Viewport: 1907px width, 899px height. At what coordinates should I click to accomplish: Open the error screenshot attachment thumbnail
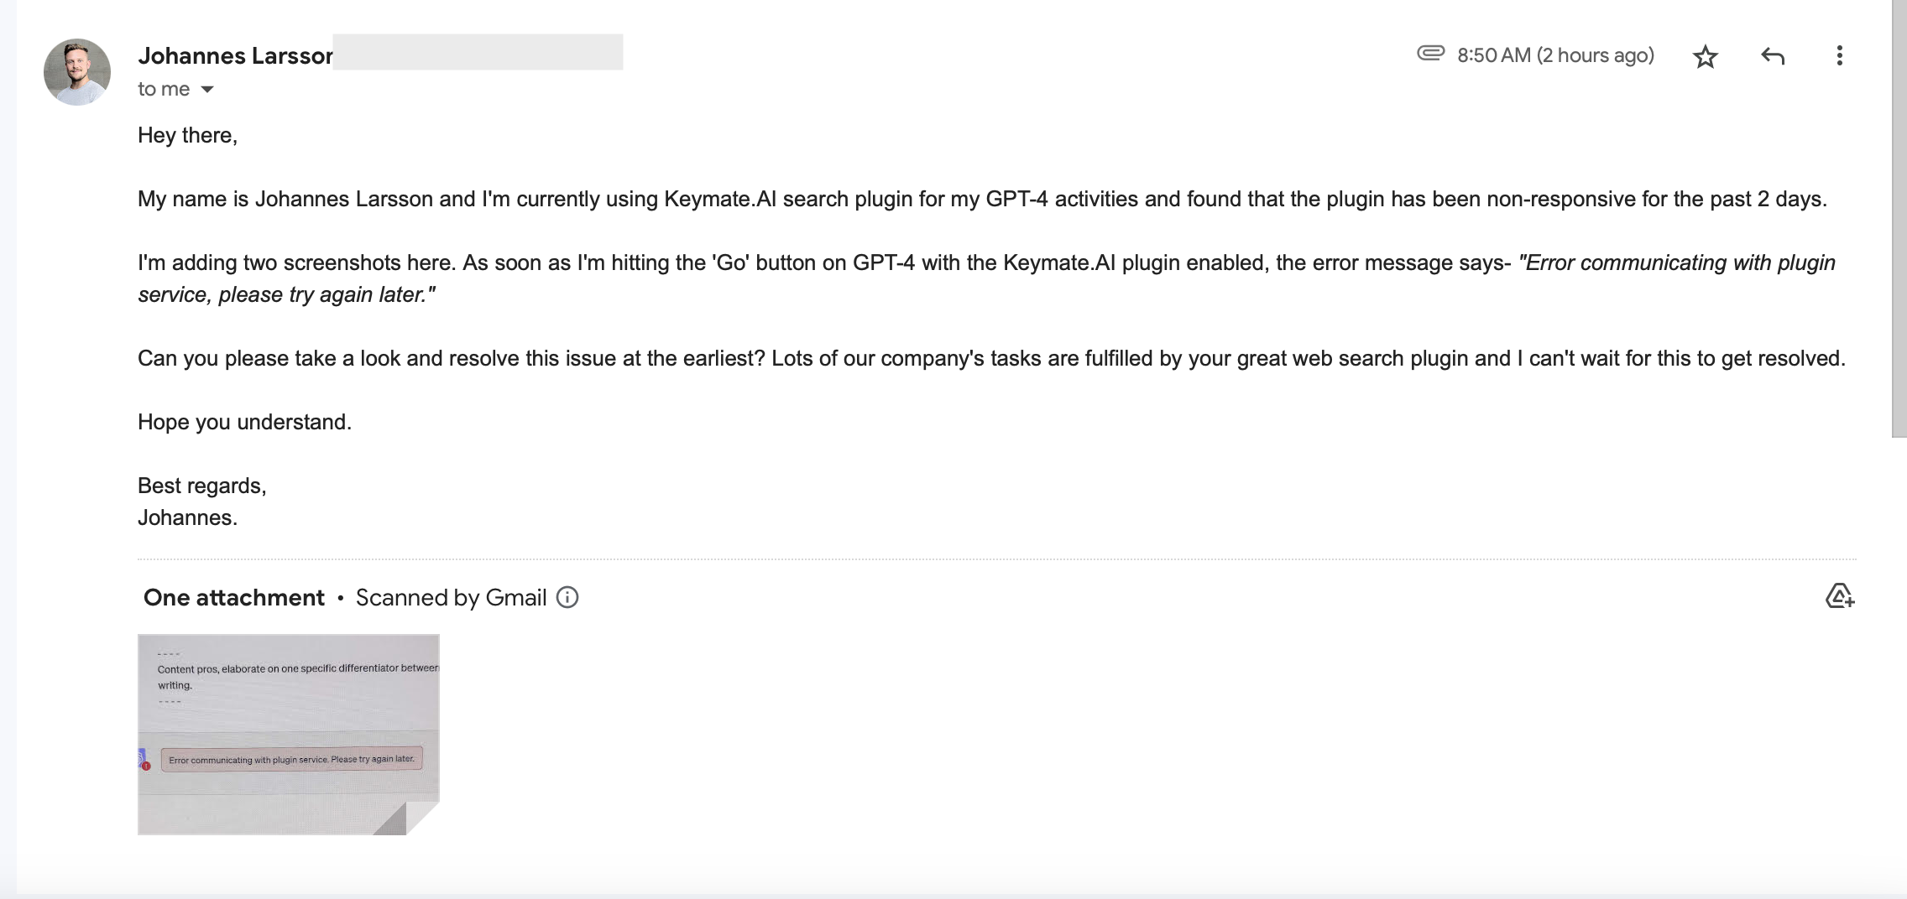click(x=289, y=735)
